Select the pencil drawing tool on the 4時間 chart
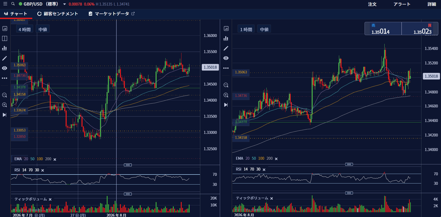 (x=4, y=58)
